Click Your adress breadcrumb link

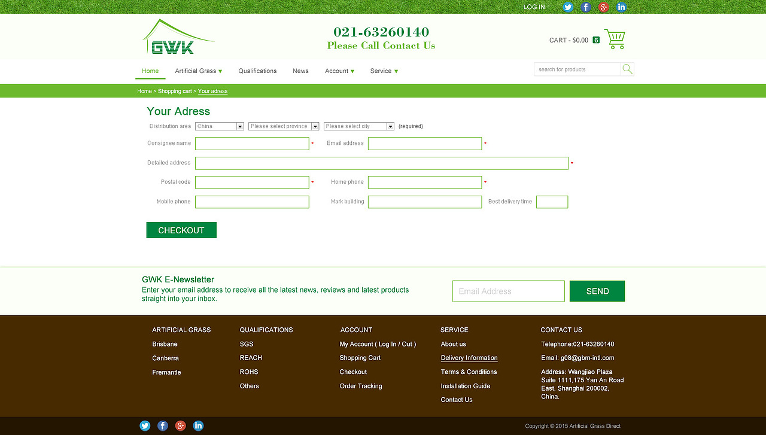coord(212,92)
